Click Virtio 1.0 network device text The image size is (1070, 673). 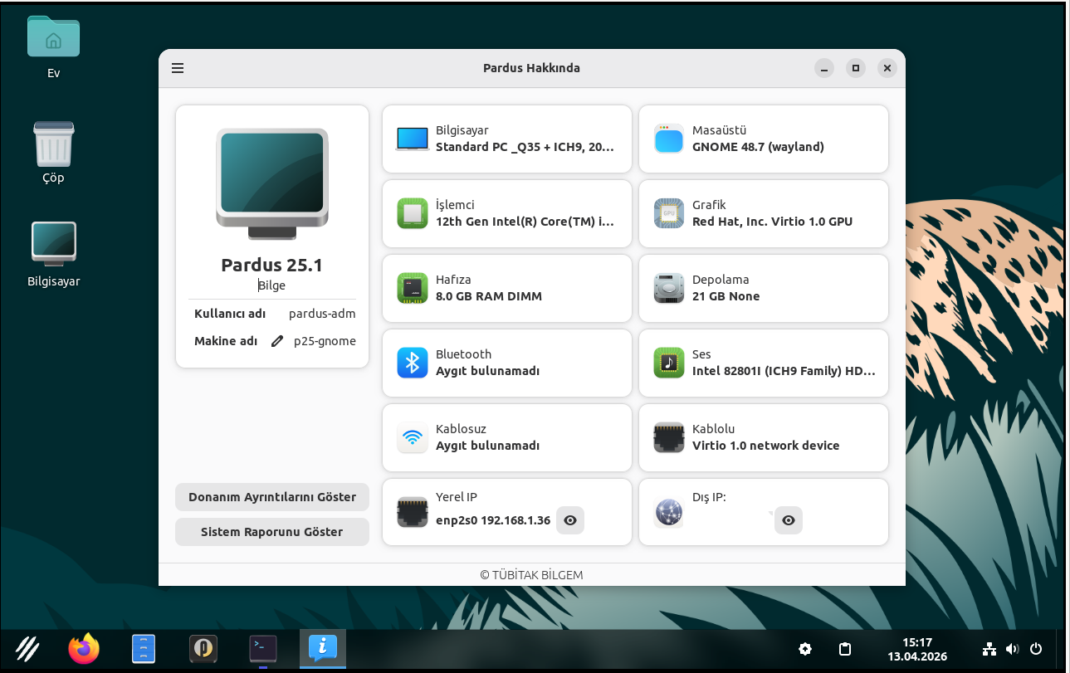[x=766, y=446]
